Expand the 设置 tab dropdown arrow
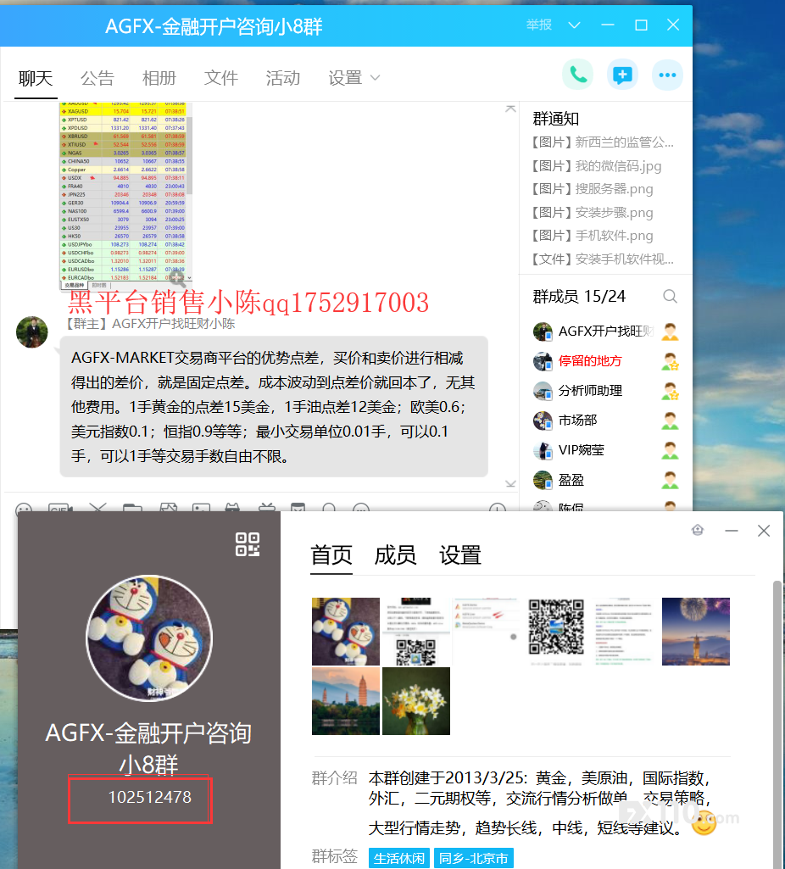Image resolution: width=785 pixels, height=869 pixels. [x=375, y=78]
